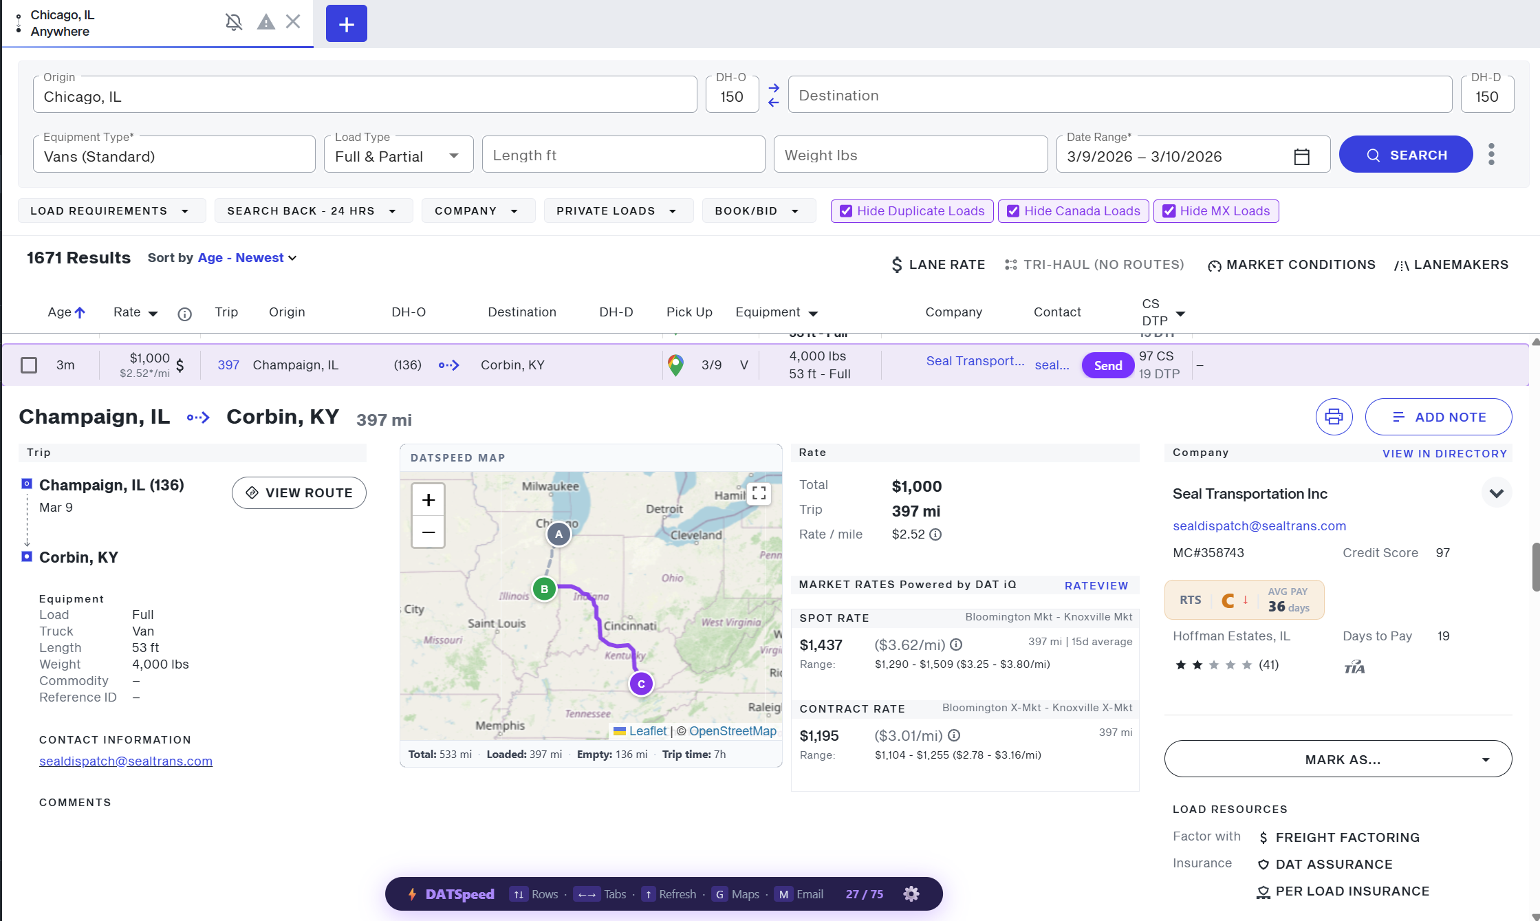Viewport: 1540px width, 921px height.
Task: Open DATSpeed settings with the gear icon
Action: (911, 894)
